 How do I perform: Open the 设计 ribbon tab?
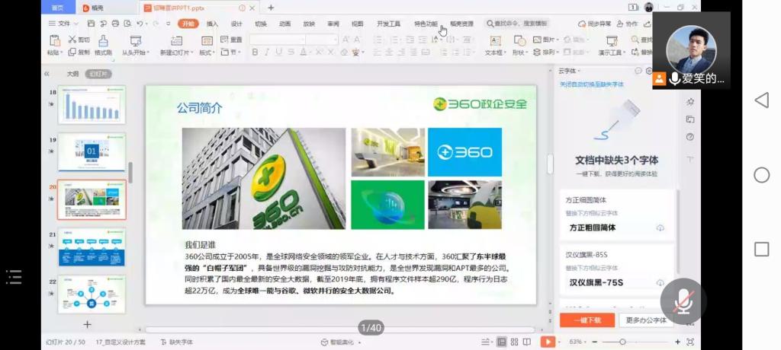pos(236,24)
